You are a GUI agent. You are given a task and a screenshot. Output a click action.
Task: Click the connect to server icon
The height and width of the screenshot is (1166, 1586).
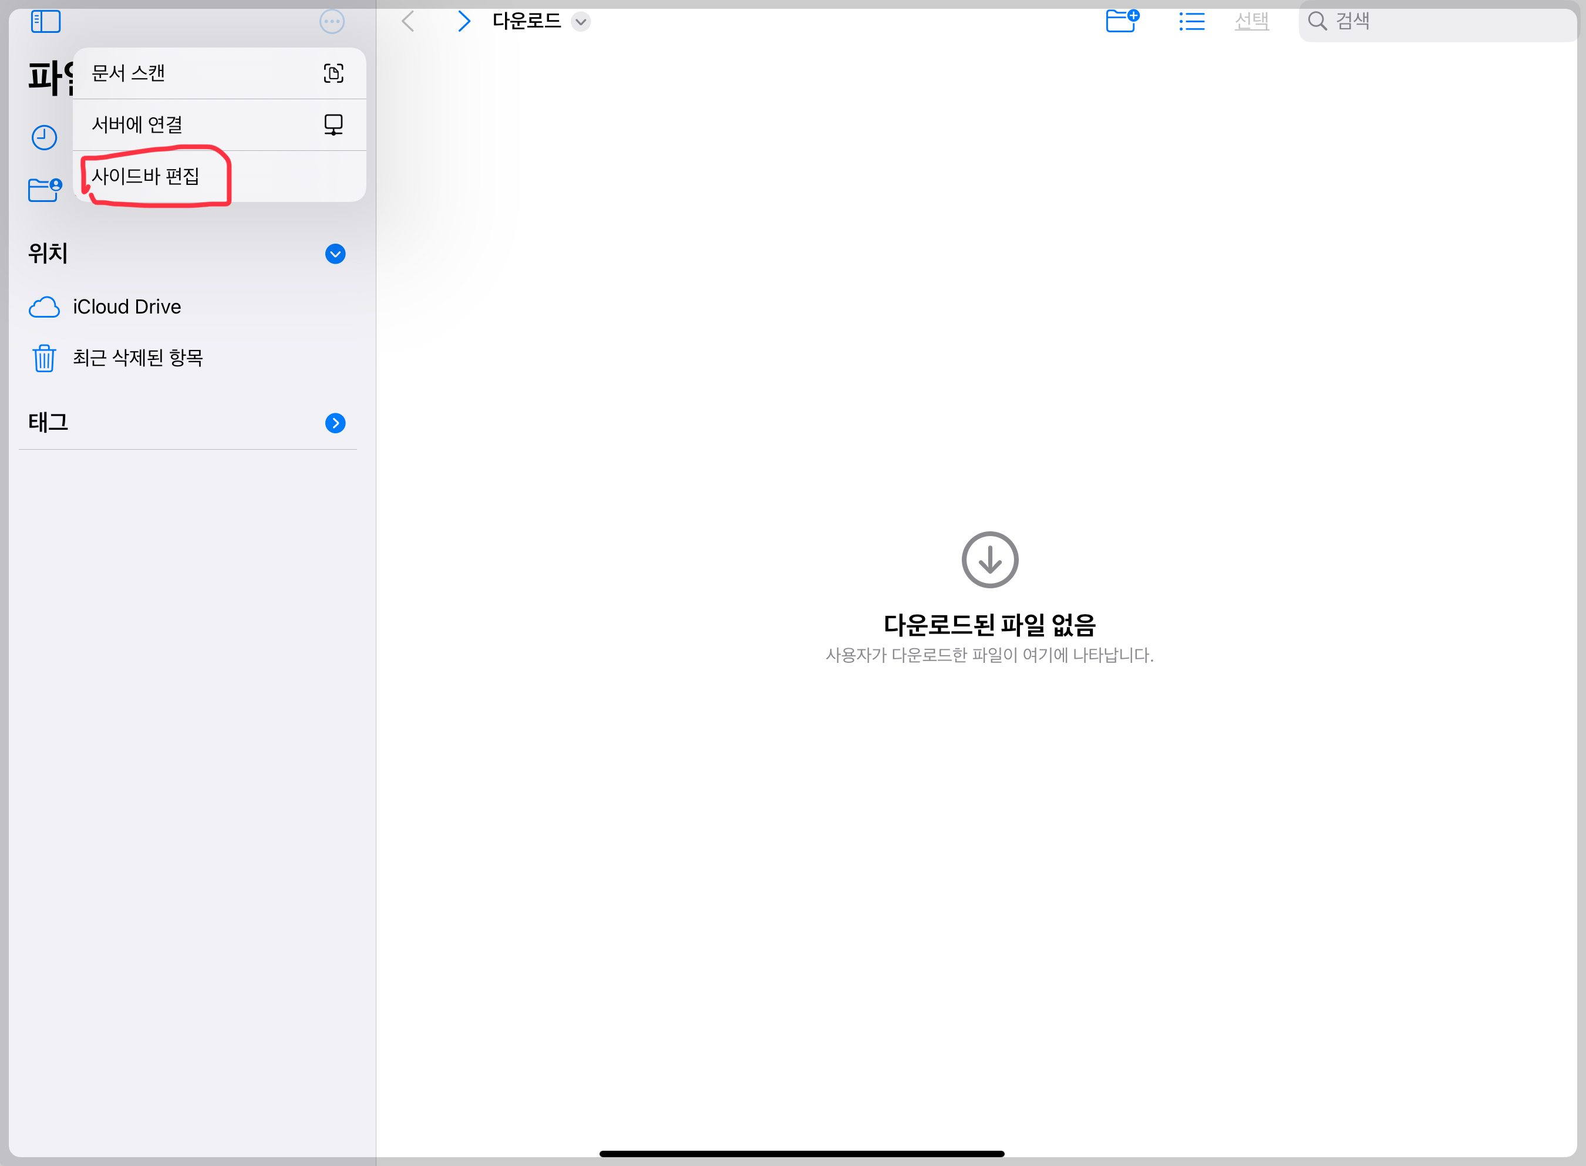click(333, 125)
